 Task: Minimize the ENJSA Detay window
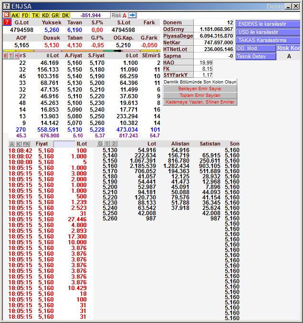point(288,6)
